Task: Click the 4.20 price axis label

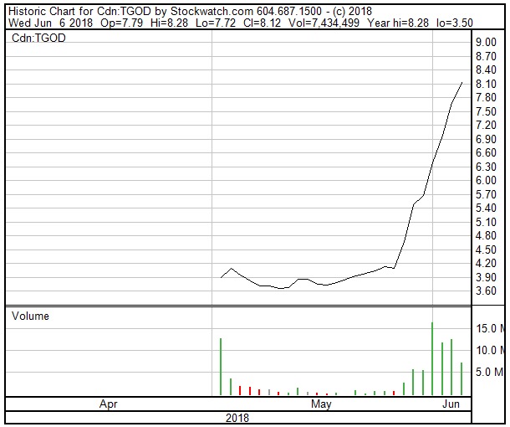Action: (486, 263)
